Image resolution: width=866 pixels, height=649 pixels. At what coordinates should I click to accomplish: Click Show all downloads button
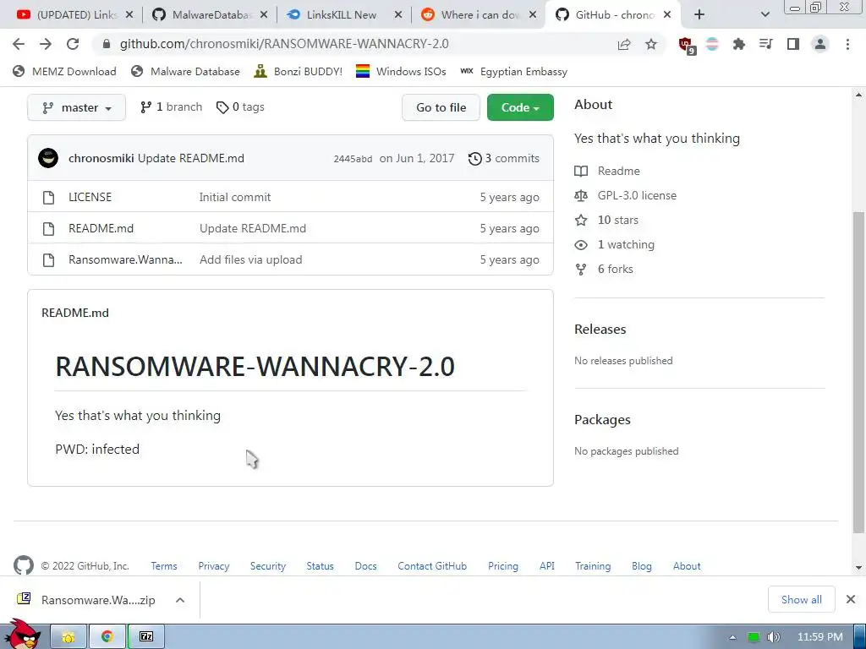(801, 599)
